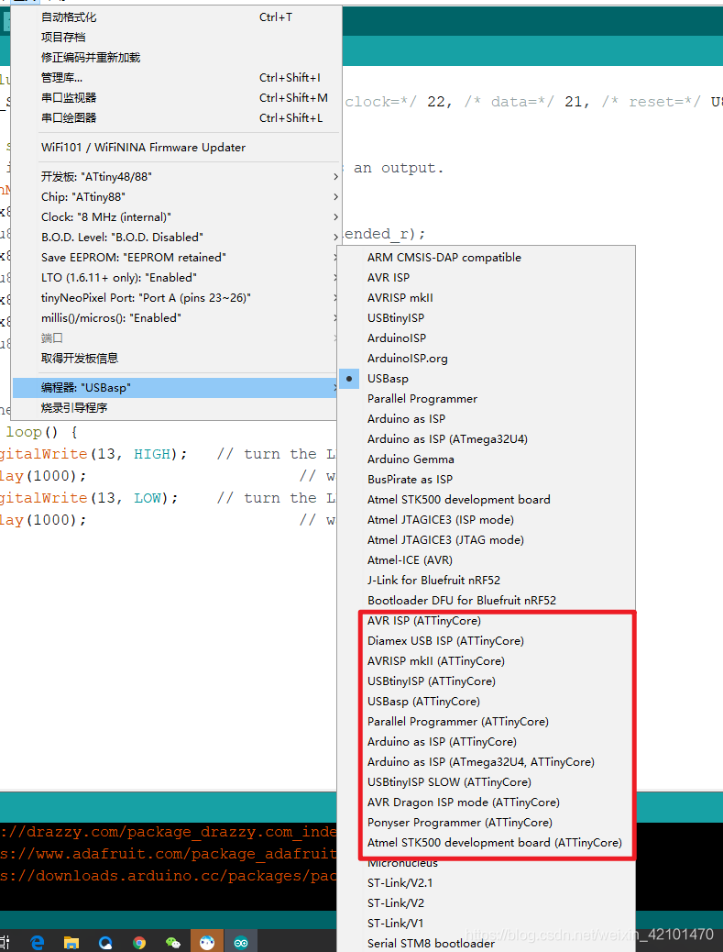Select AVR ISP (ATTinyCore)
723x952 pixels.
(x=487, y=621)
